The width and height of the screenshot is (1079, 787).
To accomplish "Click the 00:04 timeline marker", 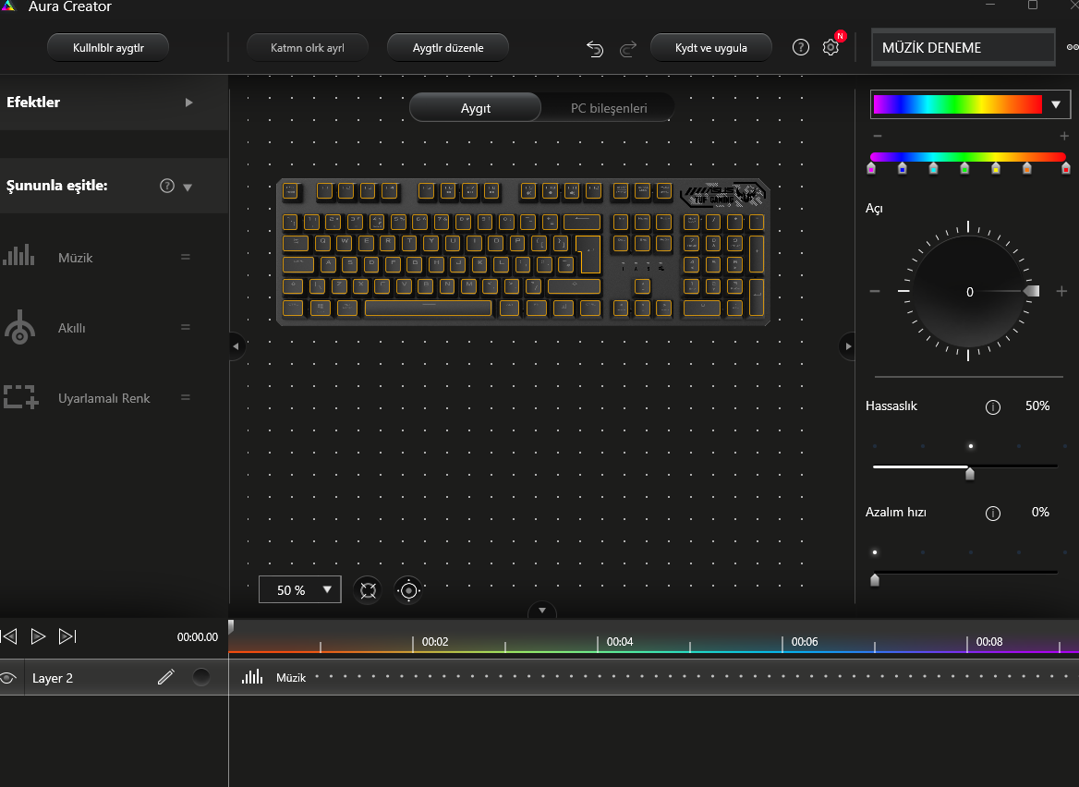I will [619, 642].
